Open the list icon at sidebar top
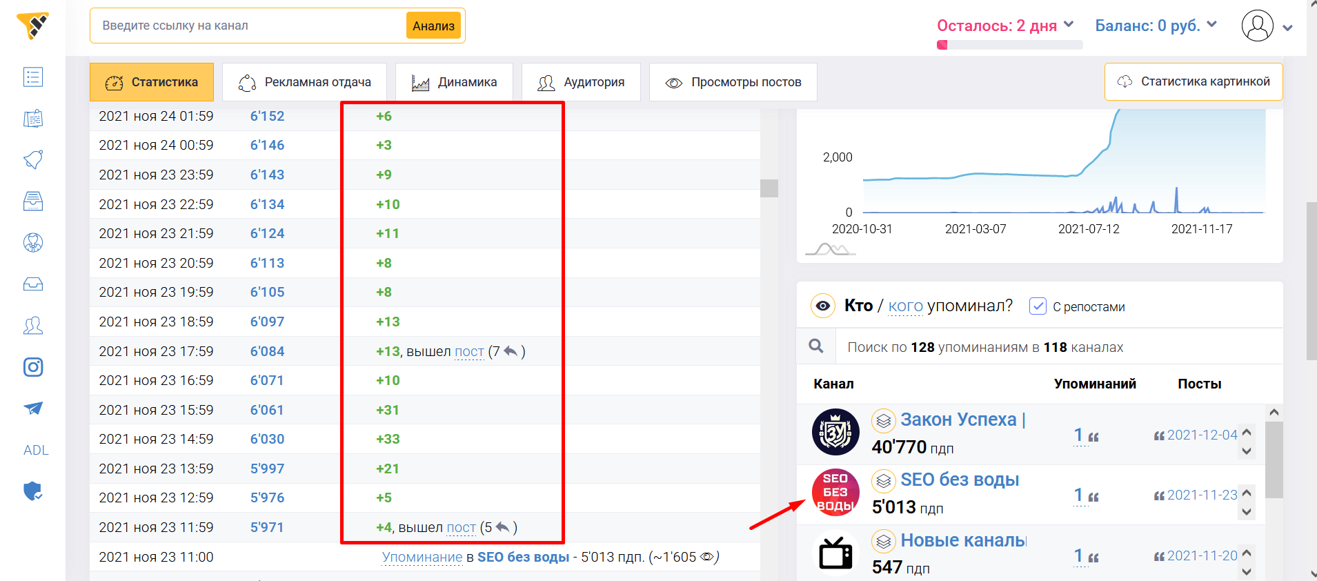 [33, 77]
